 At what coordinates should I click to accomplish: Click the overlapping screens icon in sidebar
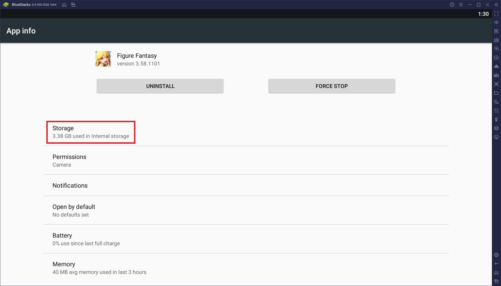pos(496,102)
